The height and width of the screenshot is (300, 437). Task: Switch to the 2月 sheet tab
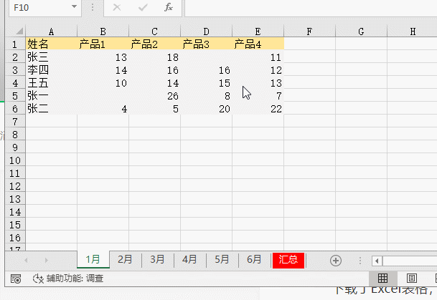tap(125, 260)
